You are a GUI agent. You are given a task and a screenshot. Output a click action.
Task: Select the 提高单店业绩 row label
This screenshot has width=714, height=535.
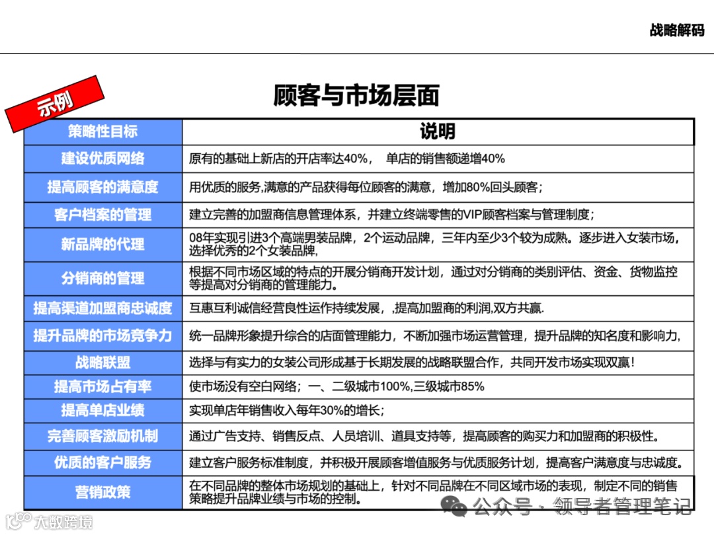click(x=103, y=411)
